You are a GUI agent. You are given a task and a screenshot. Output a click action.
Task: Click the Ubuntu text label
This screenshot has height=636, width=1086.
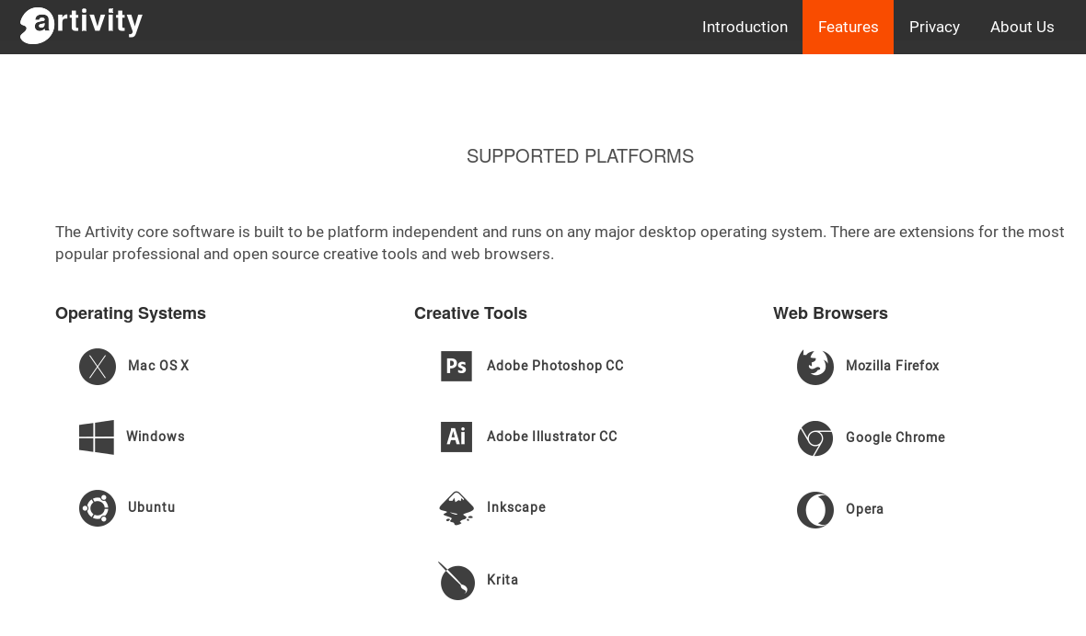[152, 507]
